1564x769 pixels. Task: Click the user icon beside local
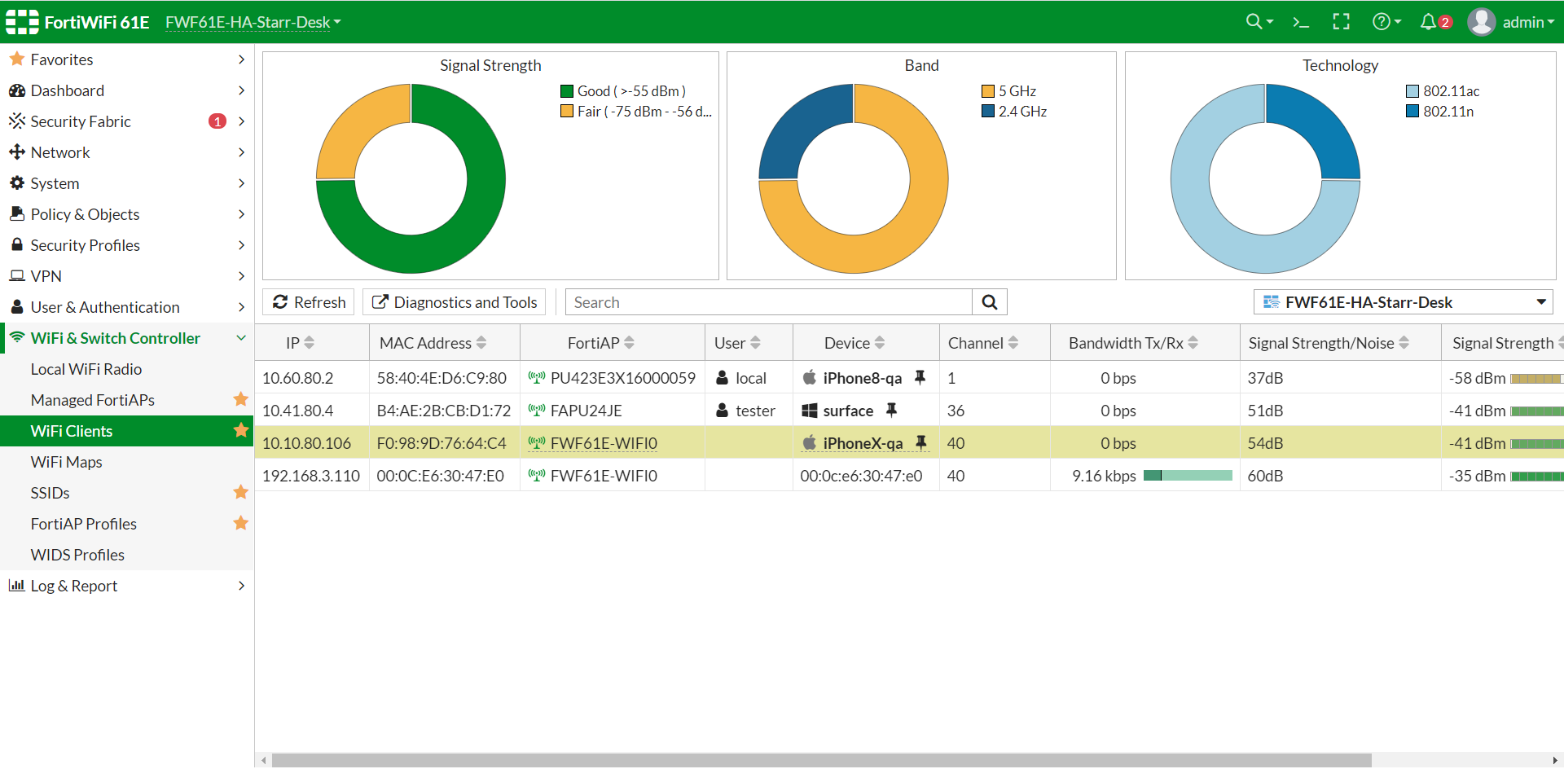coord(722,377)
